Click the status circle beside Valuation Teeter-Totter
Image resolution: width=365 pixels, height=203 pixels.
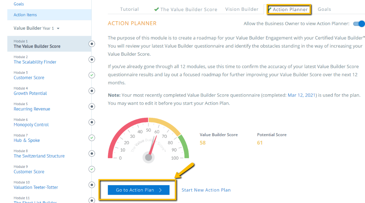92,185
